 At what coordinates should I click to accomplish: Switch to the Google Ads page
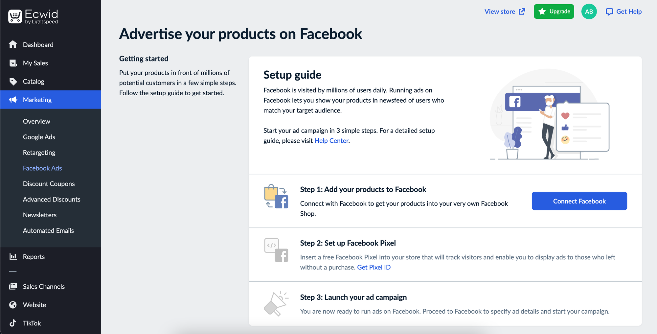click(39, 137)
